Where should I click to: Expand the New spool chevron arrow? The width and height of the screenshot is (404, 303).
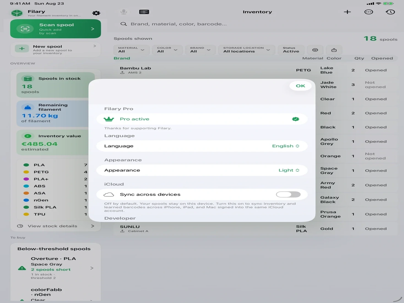point(94,46)
